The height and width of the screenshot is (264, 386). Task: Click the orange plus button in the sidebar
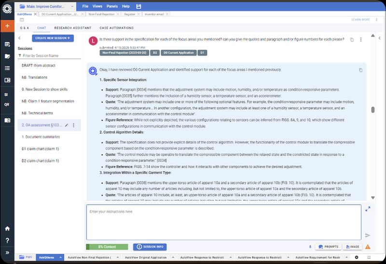point(7,25)
